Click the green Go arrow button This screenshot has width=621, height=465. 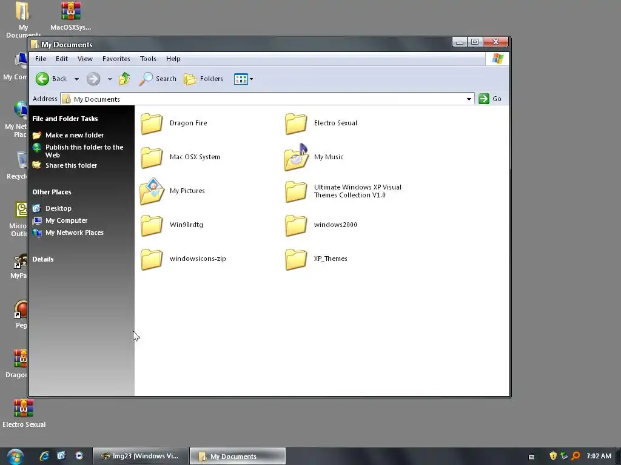[483, 99]
